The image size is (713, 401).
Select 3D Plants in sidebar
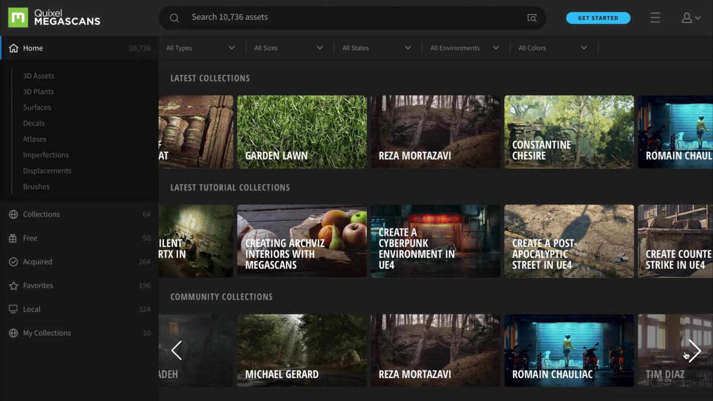point(38,92)
